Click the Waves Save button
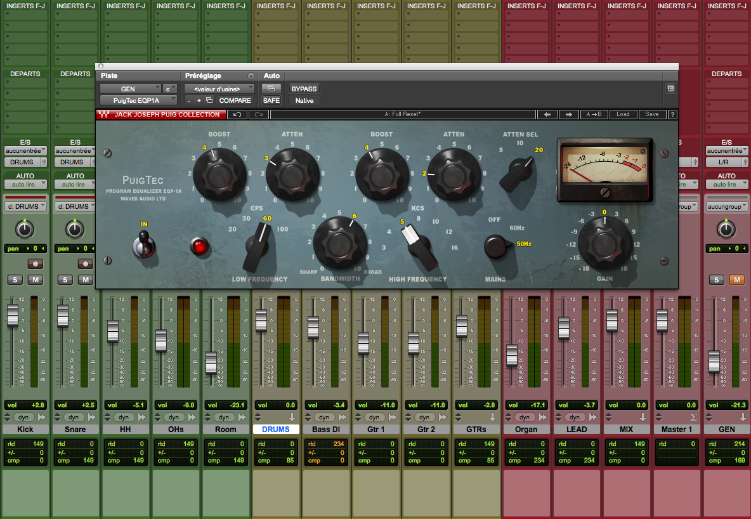 click(x=652, y=115)
